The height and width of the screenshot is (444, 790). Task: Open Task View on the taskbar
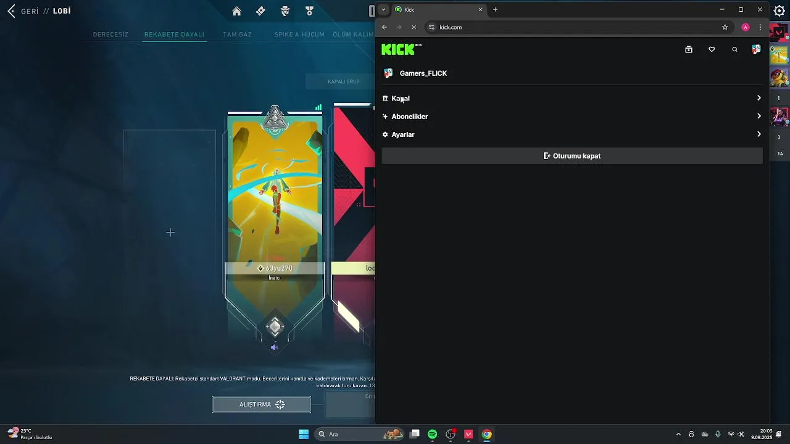pyautogui.click(x=415, y=434)
